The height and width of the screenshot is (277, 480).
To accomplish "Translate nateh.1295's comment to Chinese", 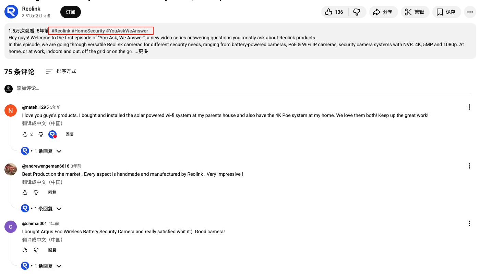I will 43,123.
